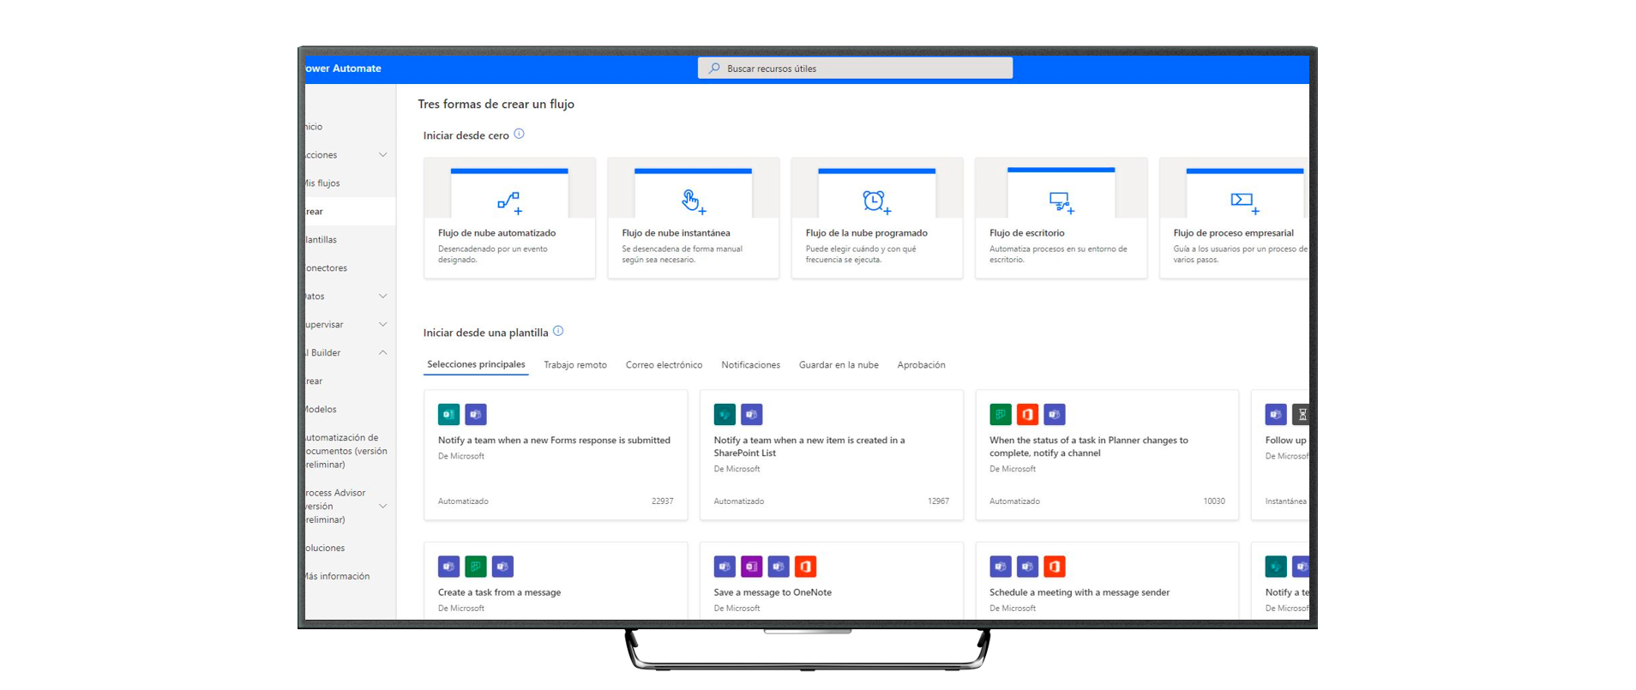Expand the Datos sidebar chevron
The height and width of the screenshot is (690, 1636).
point(383,297)
